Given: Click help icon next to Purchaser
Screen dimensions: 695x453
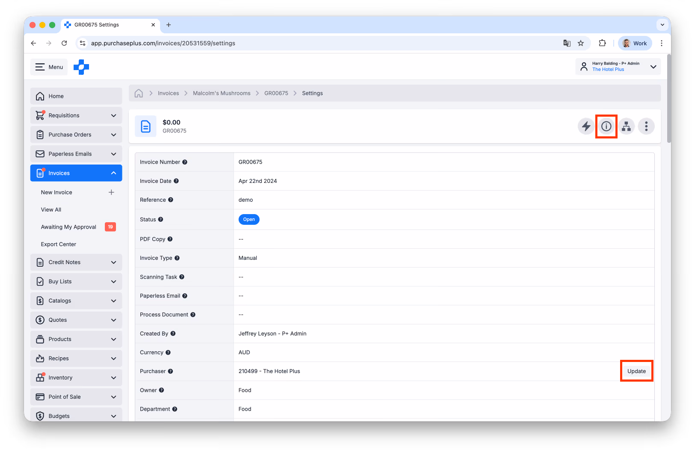Looking at the screenshot, I should 170,371.
